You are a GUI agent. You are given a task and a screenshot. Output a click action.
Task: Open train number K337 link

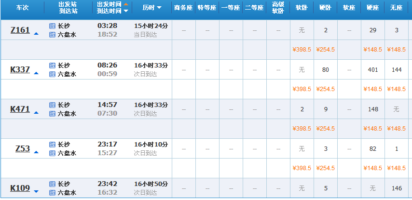click(20, 69)
